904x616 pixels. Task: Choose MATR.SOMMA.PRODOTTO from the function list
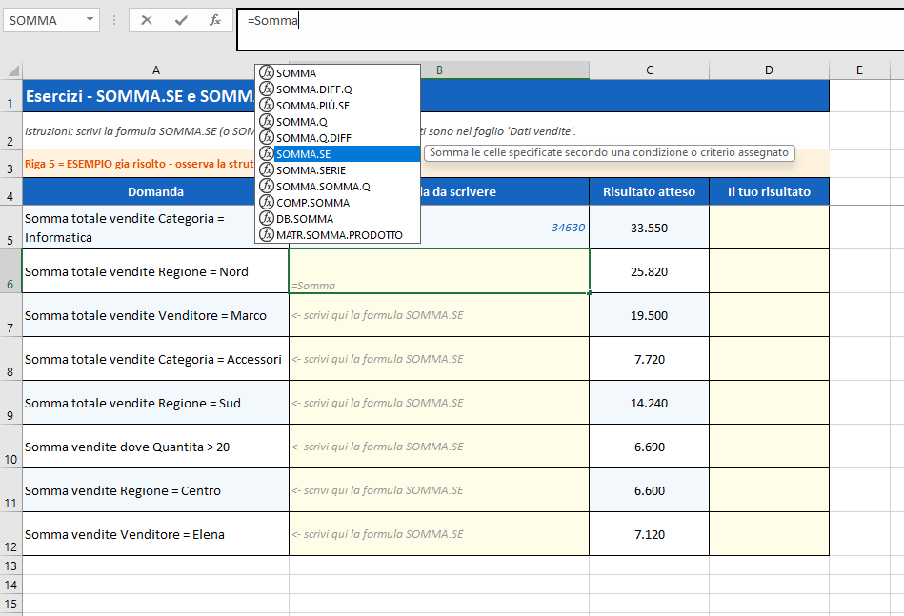337,234
